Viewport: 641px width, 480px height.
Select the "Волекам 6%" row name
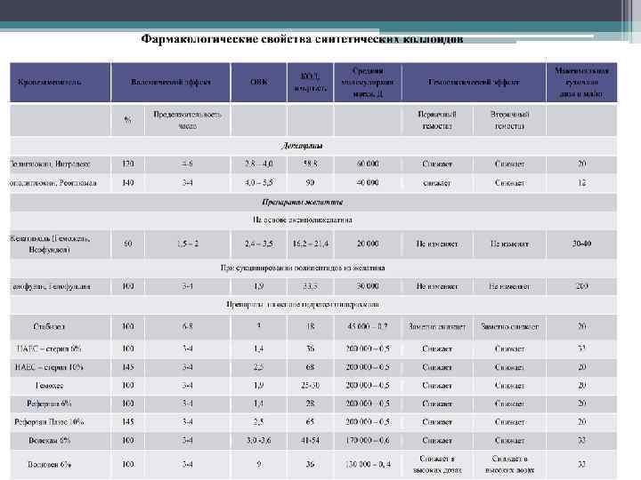[49, 440]
